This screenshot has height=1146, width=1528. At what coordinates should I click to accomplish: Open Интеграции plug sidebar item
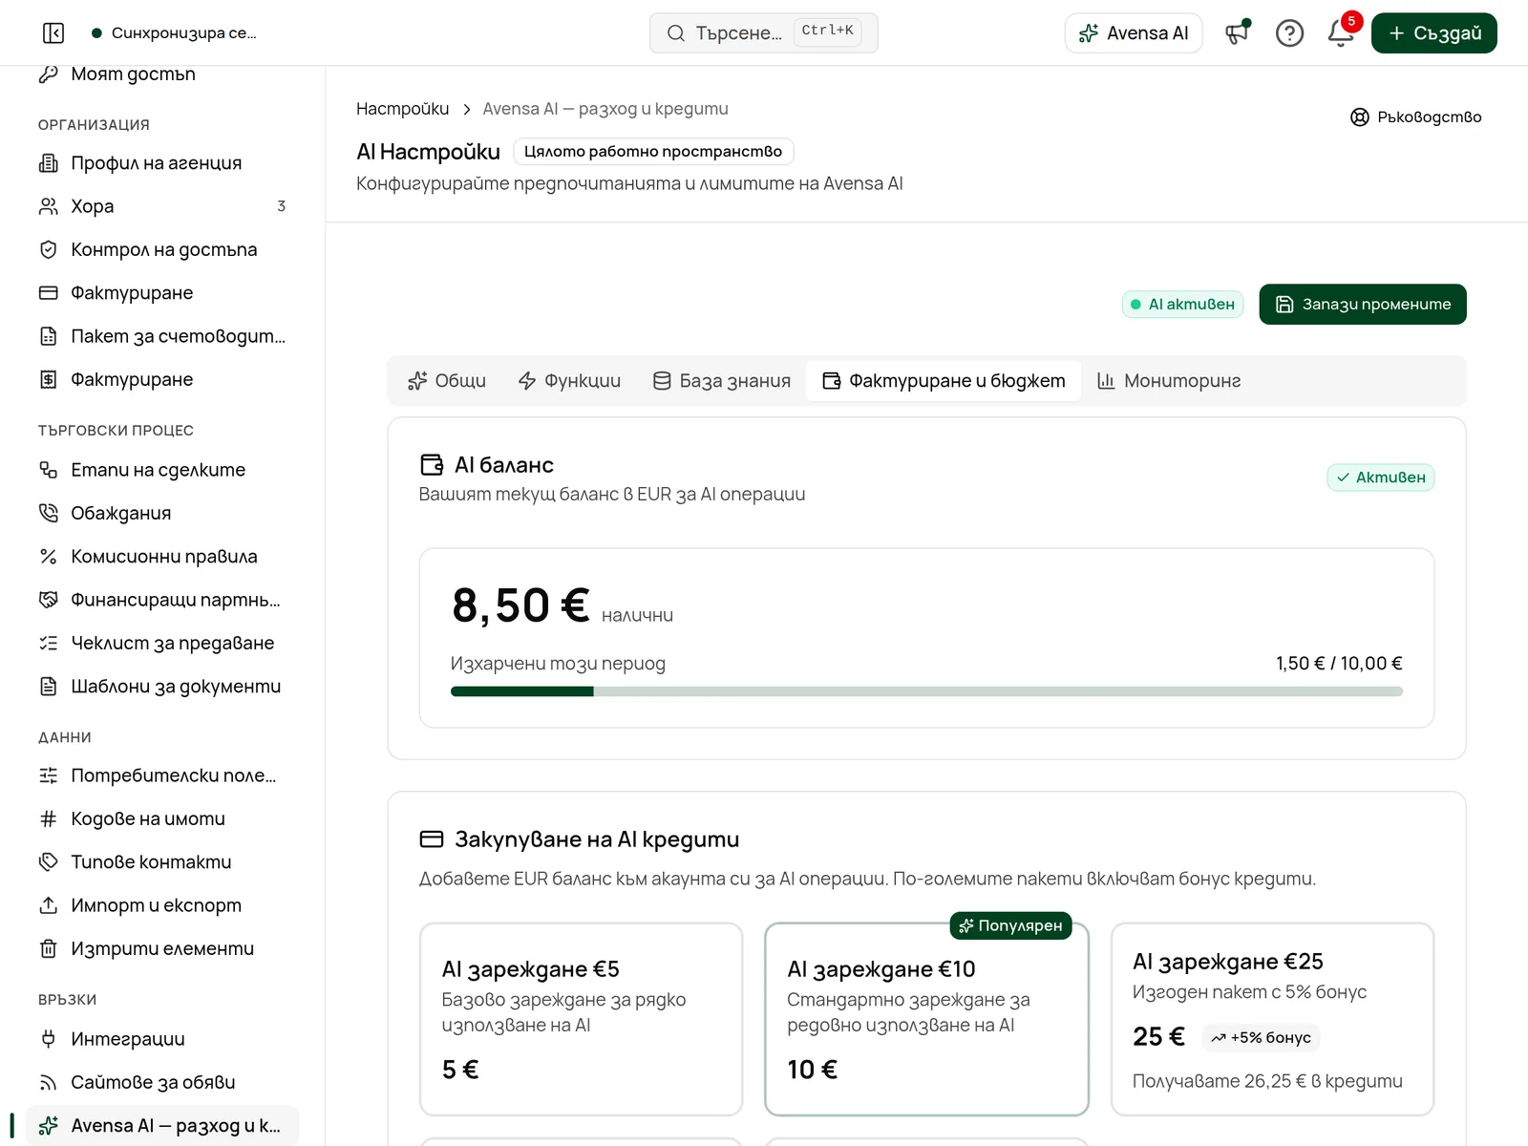pyautogui.click(x=162, y=1039)
